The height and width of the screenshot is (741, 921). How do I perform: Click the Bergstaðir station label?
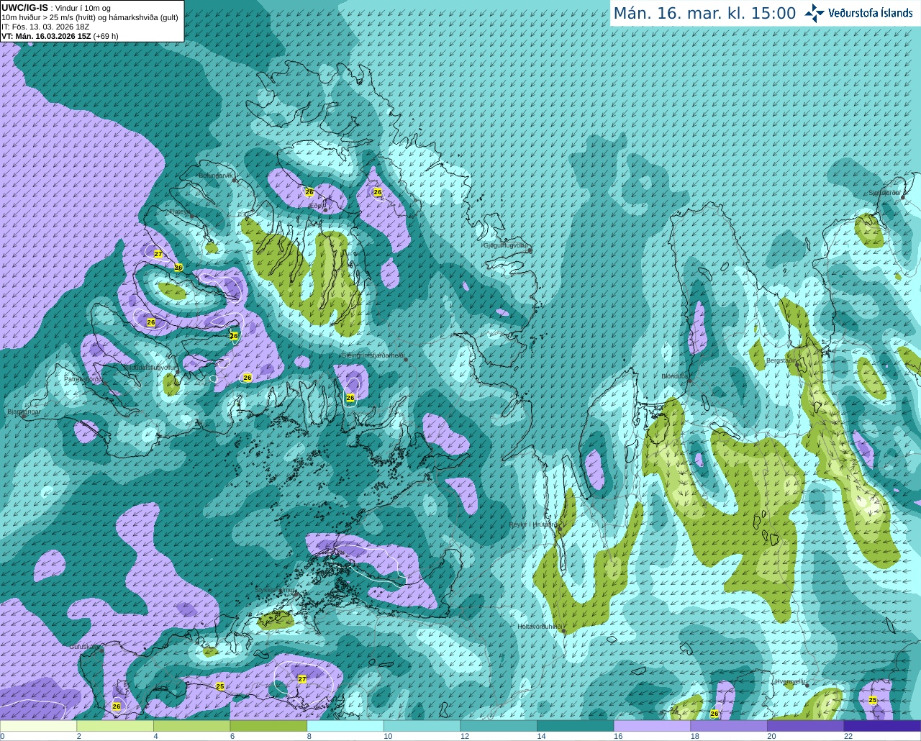781,360
